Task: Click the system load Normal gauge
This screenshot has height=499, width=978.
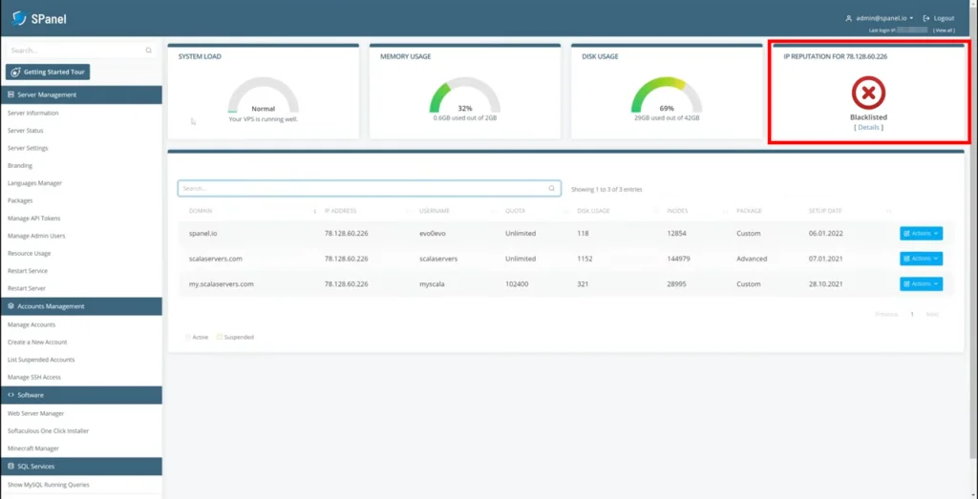Action: pos(264,94)
